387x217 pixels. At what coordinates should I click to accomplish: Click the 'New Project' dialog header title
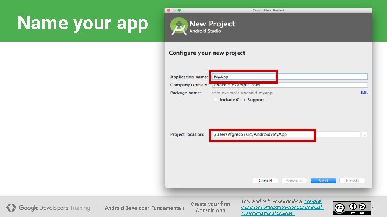click(212, 24)
